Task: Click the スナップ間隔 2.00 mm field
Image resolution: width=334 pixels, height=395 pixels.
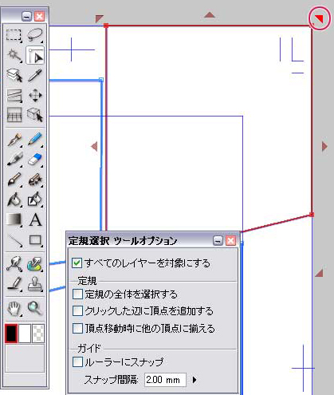Action: (165, 380)
